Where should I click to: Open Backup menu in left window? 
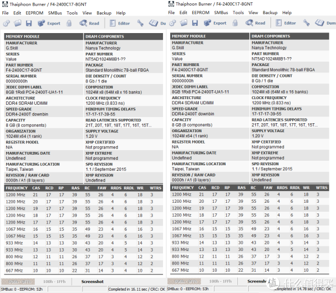click(104, 13)
